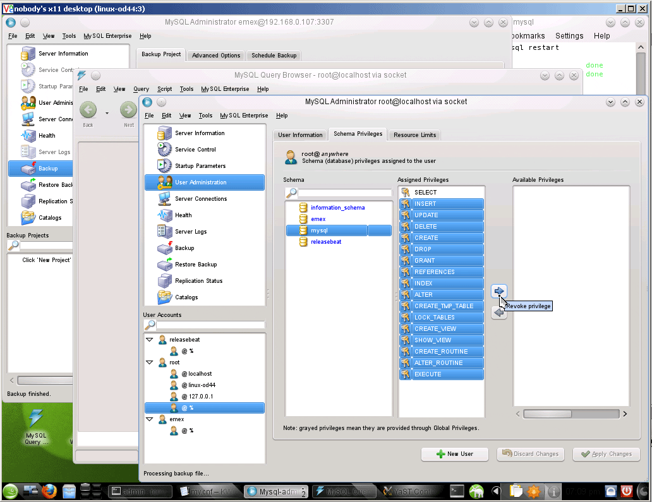652x502 pixels.
Task: Click Back arrow in MySQL Query Browser
Action: point(88,110)
